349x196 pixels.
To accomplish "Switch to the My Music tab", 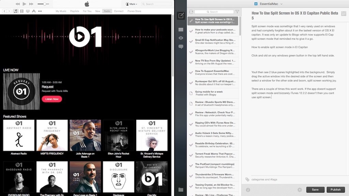I will 61,11.
